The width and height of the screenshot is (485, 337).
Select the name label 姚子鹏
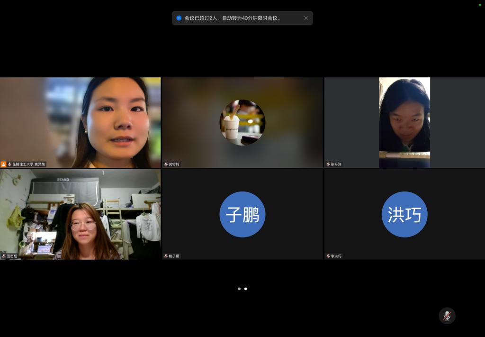click(x=174, y=256)
